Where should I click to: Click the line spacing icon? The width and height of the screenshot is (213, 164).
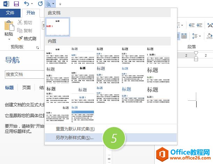[x=195, y=36]
